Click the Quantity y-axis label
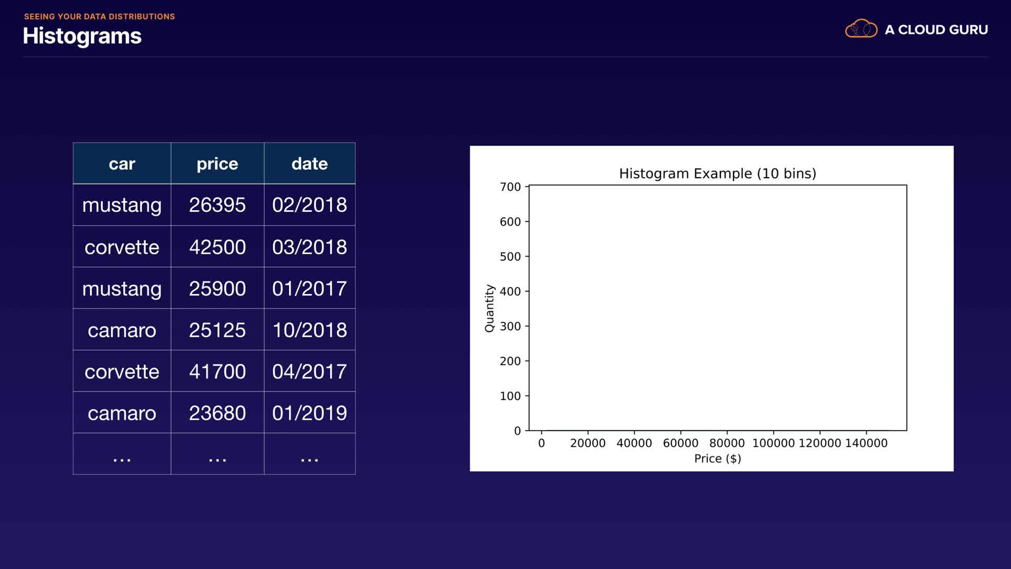 (x=489, y=308)
